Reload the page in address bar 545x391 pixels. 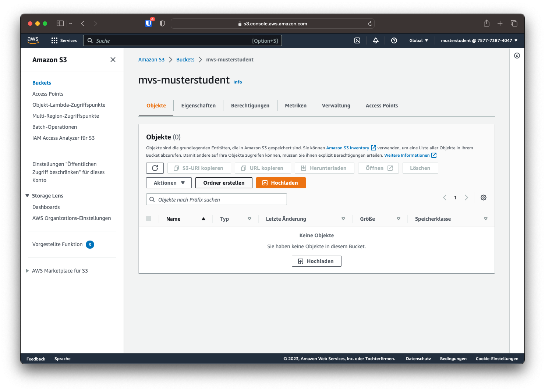(370, 24)
